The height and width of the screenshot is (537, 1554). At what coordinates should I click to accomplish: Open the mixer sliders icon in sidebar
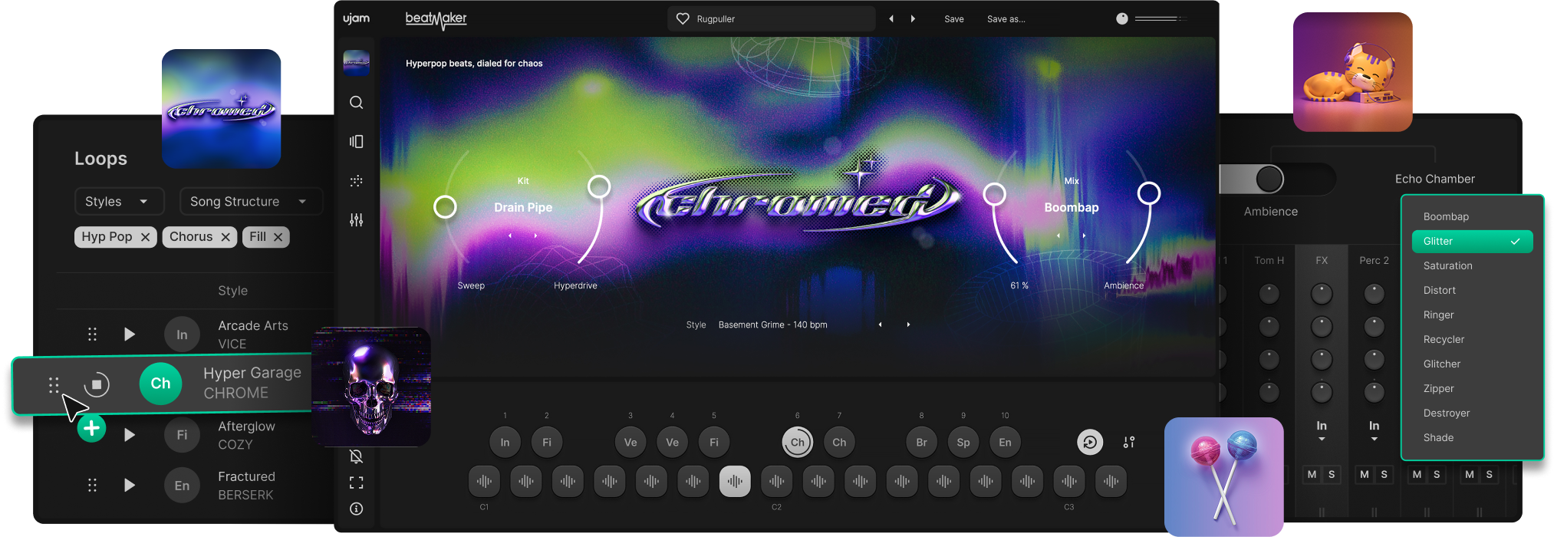356,220
